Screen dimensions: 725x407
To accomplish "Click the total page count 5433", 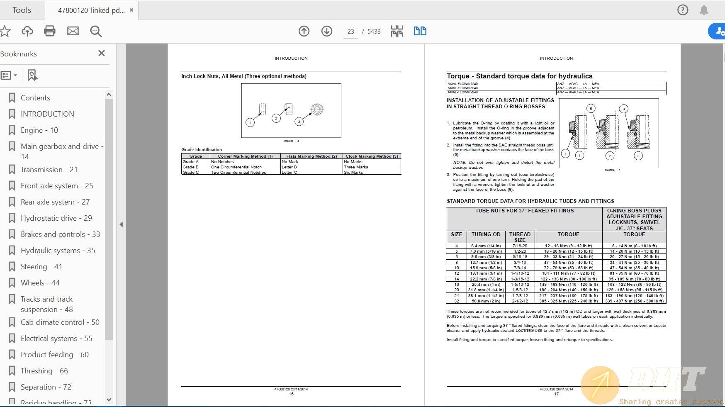I will 374,32.
